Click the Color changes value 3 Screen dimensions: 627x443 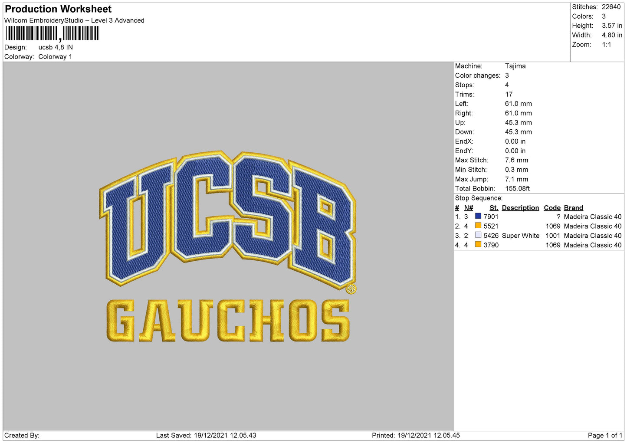tap(507, 75)
